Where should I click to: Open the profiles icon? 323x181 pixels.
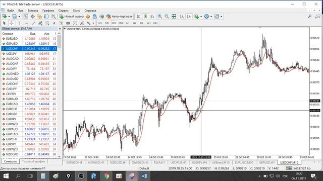[x=15, y=17]
